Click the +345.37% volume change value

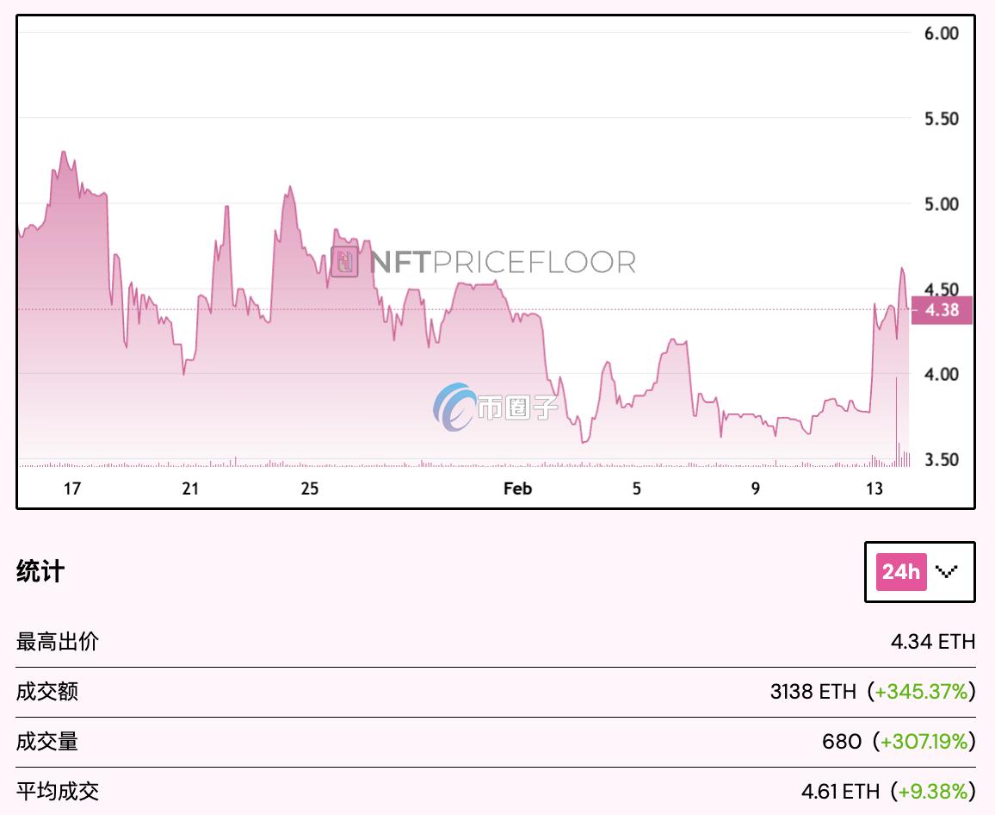(921, 691)
